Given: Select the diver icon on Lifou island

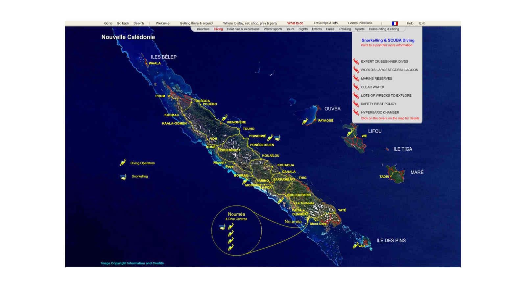Looking at the screenshot, I should point(350,133).
